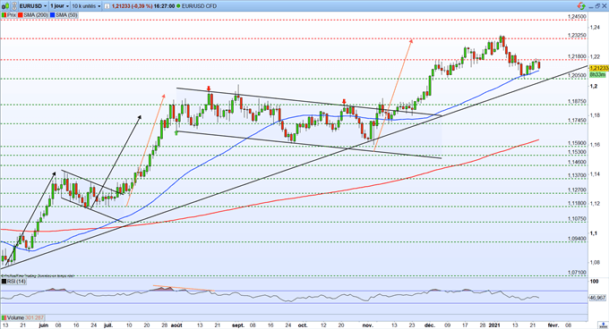This screenshot has height=329, width=609.
Task: Click the 'févr.' date on the time axis
Action: tap(553, 325)
